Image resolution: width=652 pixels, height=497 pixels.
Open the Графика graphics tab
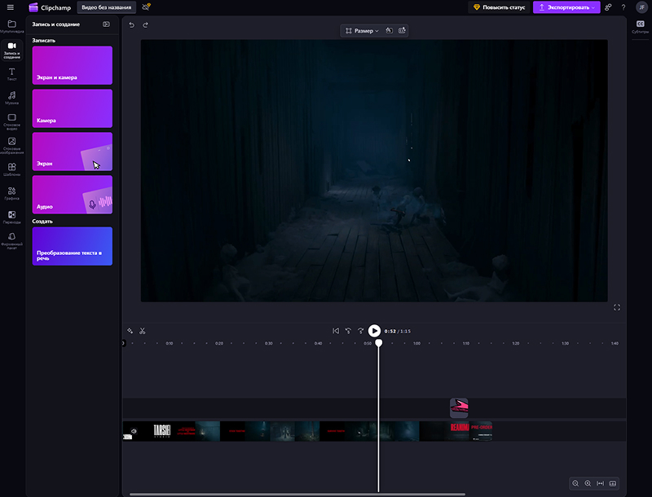[x=11, y=193]
